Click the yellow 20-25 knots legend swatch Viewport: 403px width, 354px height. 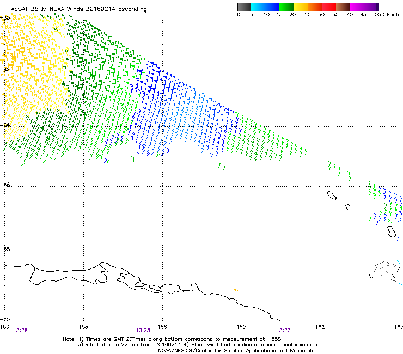coord(301,7)
